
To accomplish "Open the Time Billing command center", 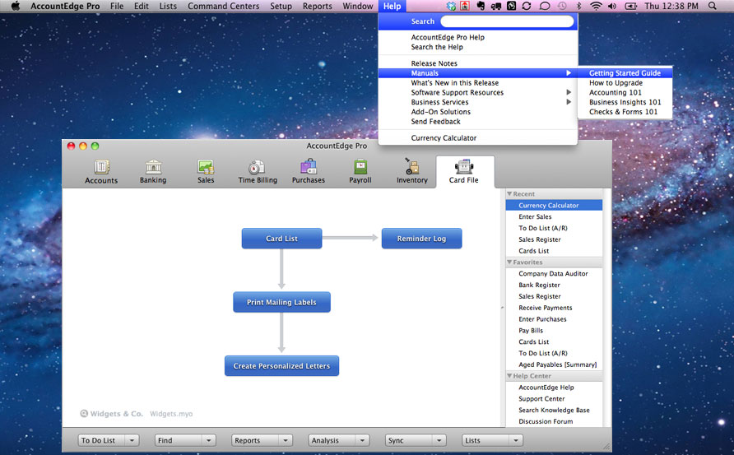I will (x=257, y=172).
